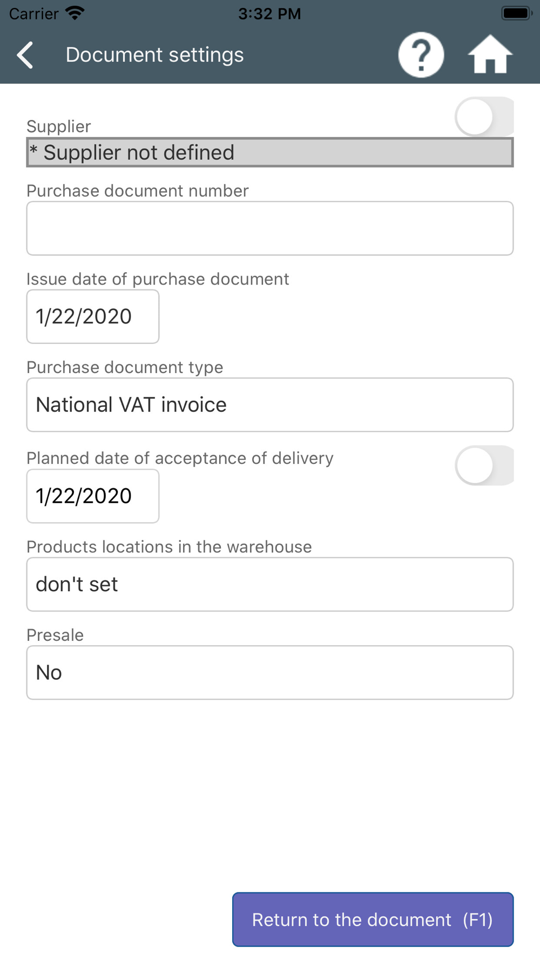The image size is (540, 960).
Task: Go to the home screen icon
Action: [490, 55]
